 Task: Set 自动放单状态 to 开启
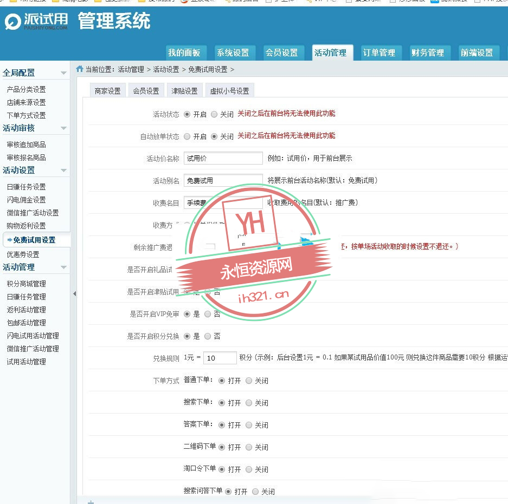tap(187, 136)
